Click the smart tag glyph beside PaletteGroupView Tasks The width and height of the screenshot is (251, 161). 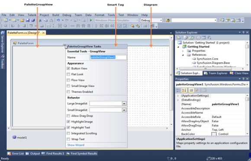pos(64,45)
